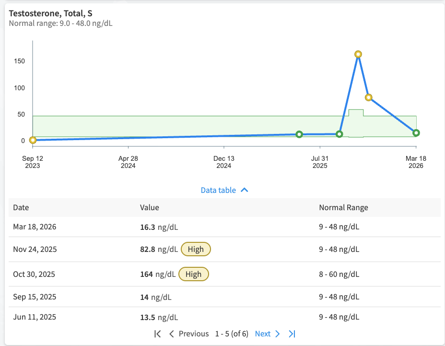Click the Date column header
This screenshot has height=346, width=445.
pos(21,208)
